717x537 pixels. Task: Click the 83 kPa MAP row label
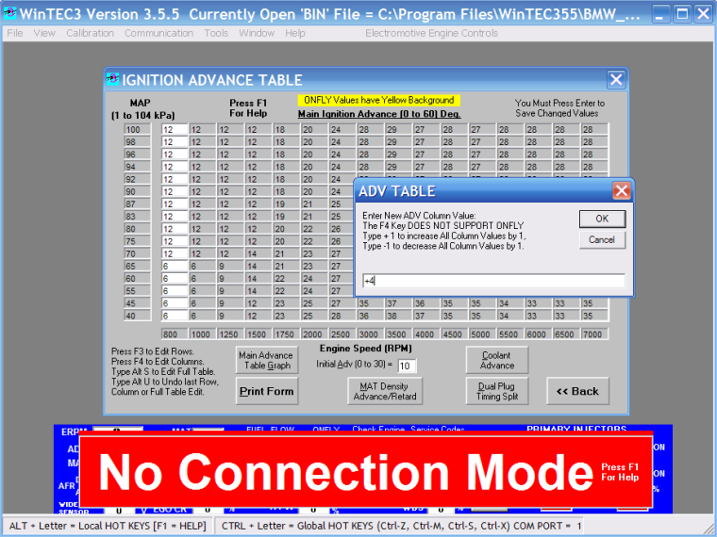137,217
